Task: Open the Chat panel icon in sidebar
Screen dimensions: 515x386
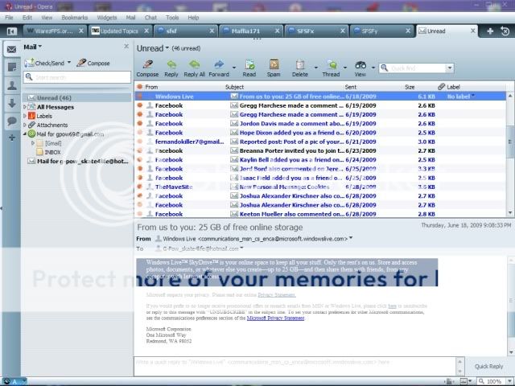Action: 12,121
